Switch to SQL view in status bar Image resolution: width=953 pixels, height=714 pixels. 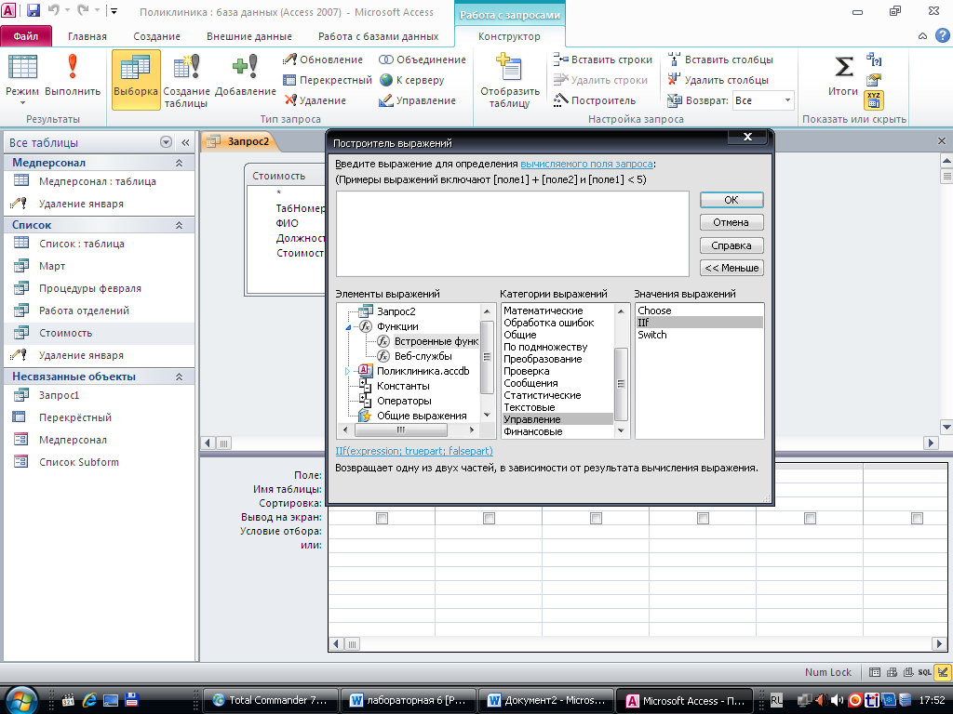click(x=924, y=672)
